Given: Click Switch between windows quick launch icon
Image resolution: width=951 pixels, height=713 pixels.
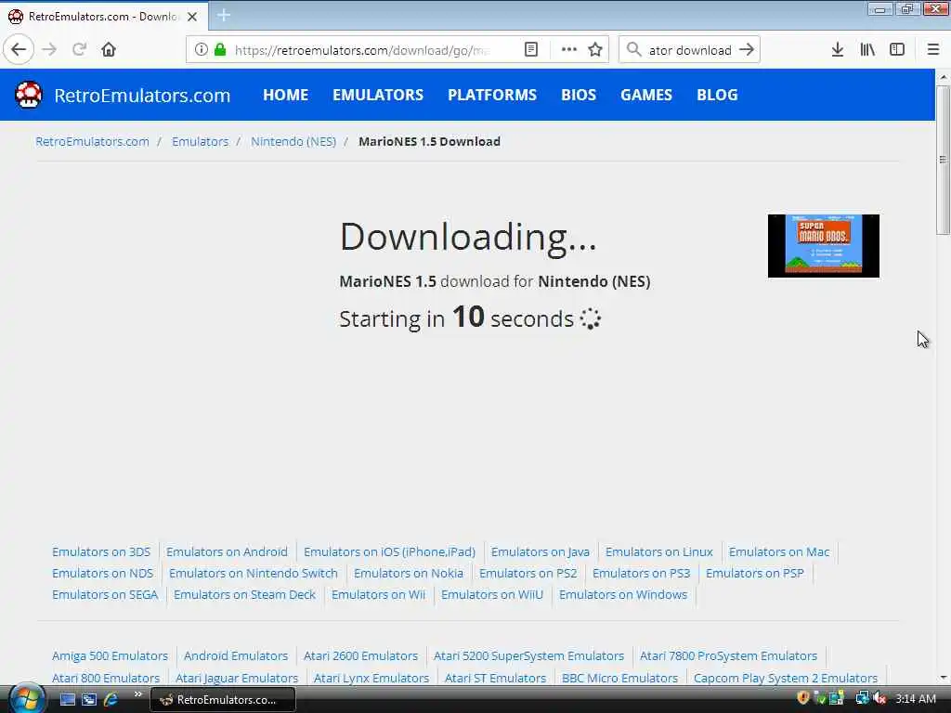Looking at the screenshot, I should 89,699.
